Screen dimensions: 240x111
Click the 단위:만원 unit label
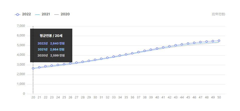218,14
